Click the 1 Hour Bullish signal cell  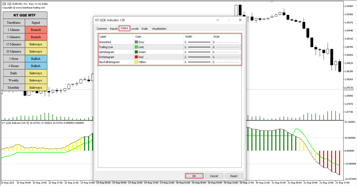[36, 59]
